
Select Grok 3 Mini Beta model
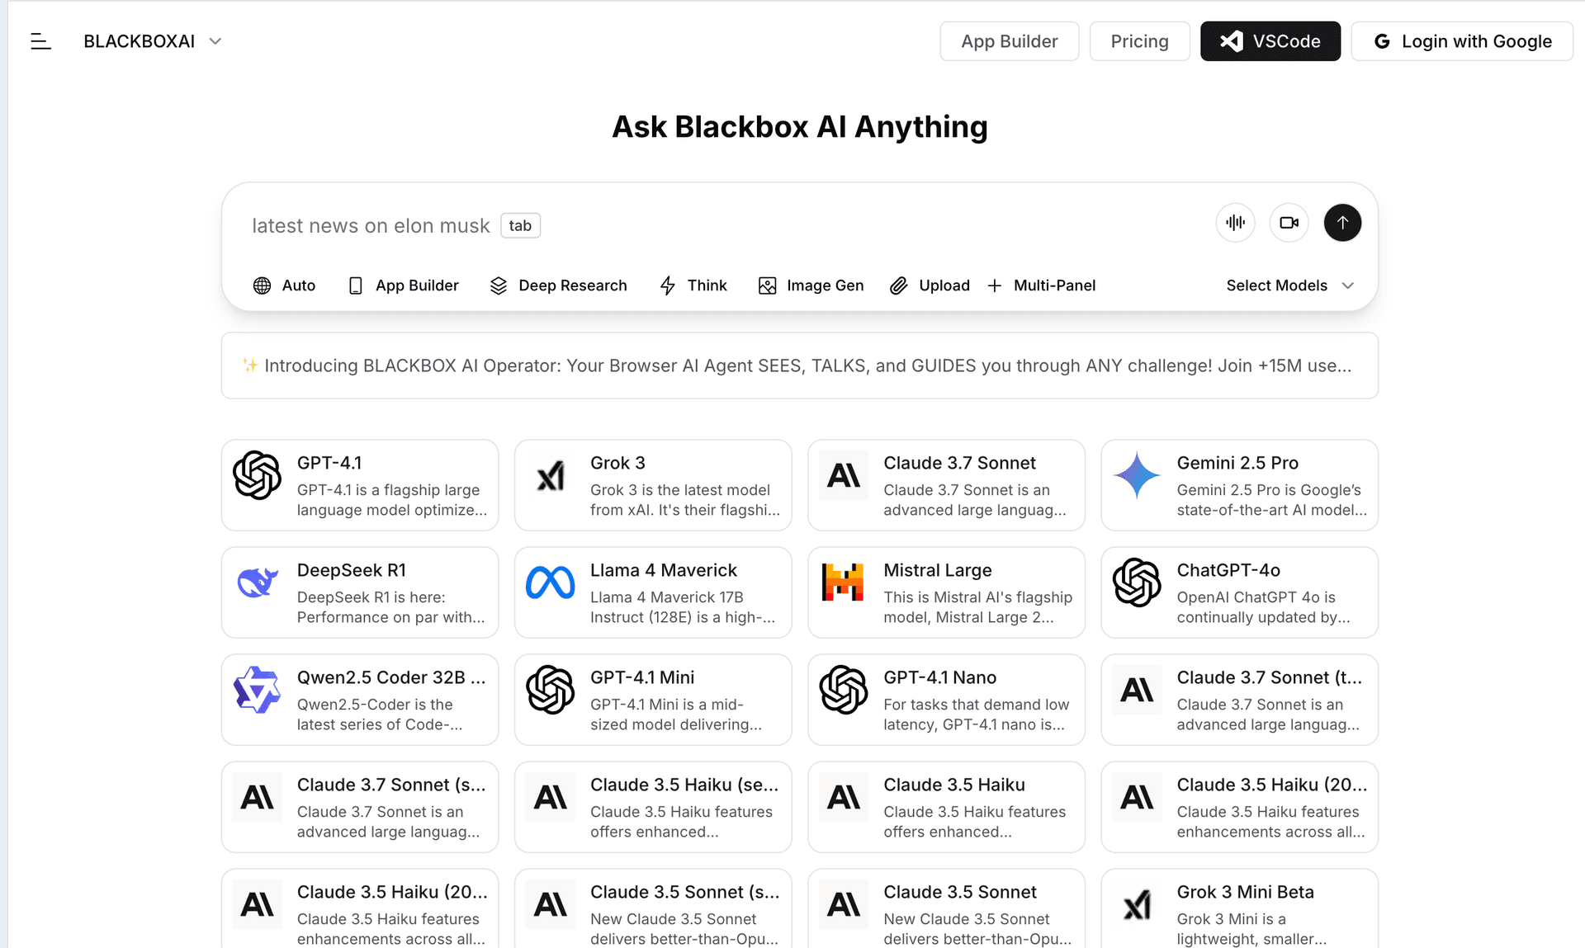(x=1240, y=908)
